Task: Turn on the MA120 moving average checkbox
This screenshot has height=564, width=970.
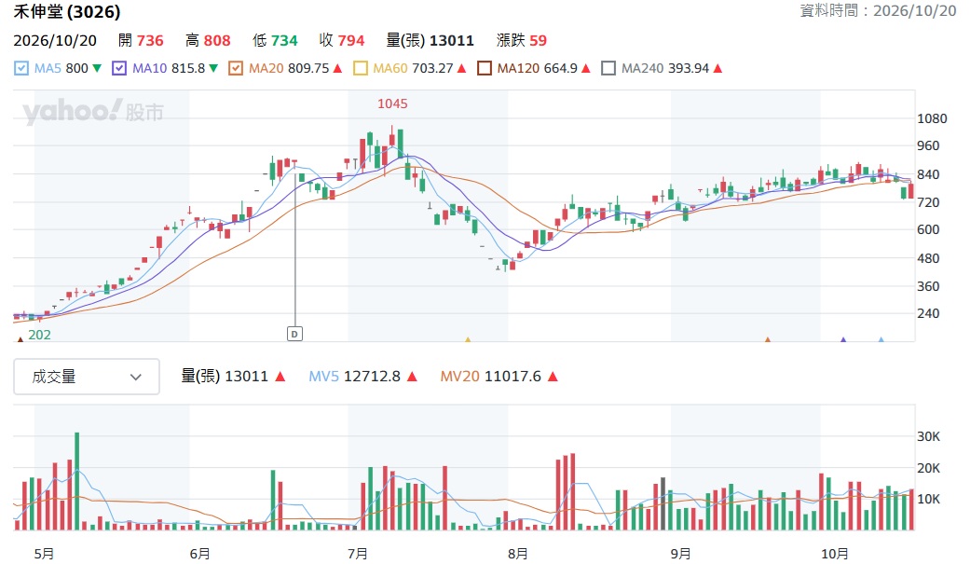Action: (x=485, y=68)
